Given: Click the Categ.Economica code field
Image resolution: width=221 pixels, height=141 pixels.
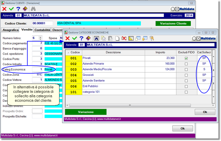Looking at the screenshot, I should (37, 69).
